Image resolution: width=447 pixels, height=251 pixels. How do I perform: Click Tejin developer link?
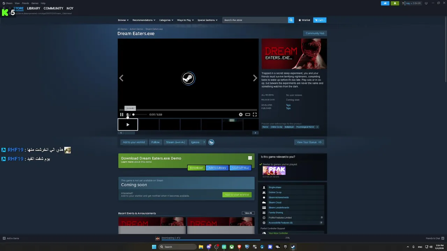pos(288,105)
